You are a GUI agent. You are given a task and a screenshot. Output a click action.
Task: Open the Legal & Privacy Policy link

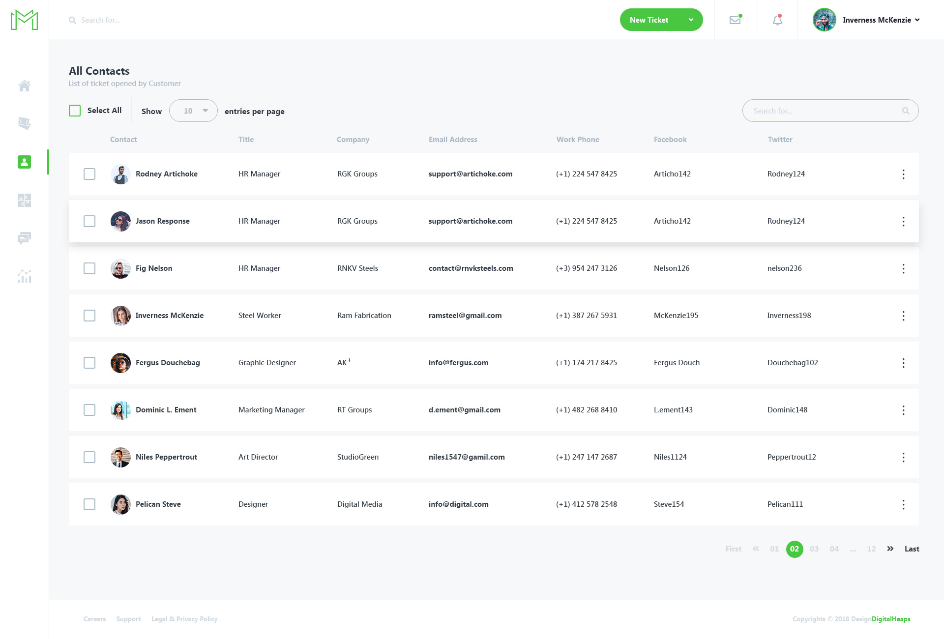(184, 619)
